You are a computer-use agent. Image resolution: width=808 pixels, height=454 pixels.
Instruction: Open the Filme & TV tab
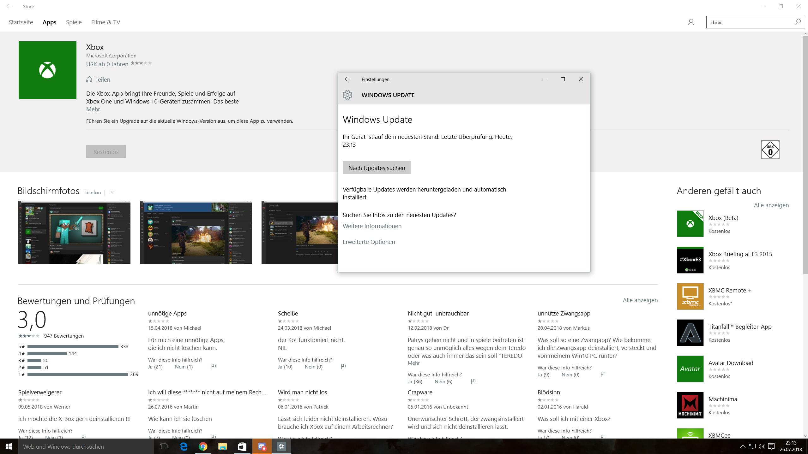[x=106, y=22]
